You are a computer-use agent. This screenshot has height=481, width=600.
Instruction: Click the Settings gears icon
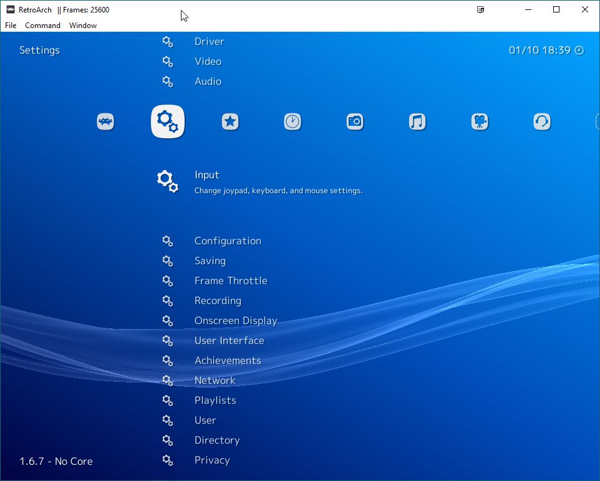point(167,121)
